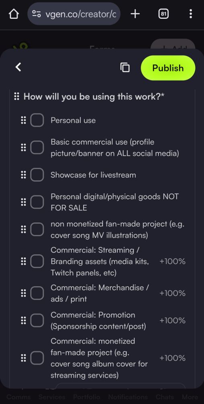Image resolution: width=204 pixels, height=404 pixels.
Task: Check Commercial: Merchandise / ads / print
Action: (37, 293)
